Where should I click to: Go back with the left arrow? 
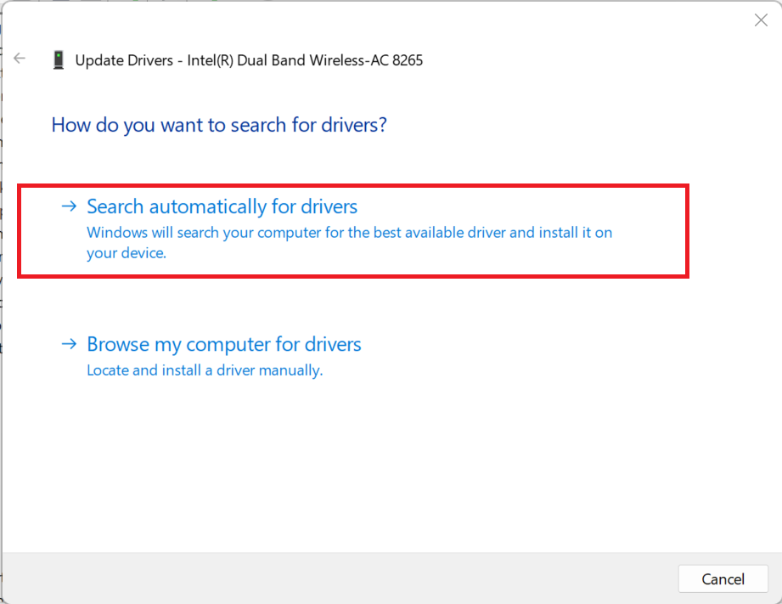tap(20, 59)
